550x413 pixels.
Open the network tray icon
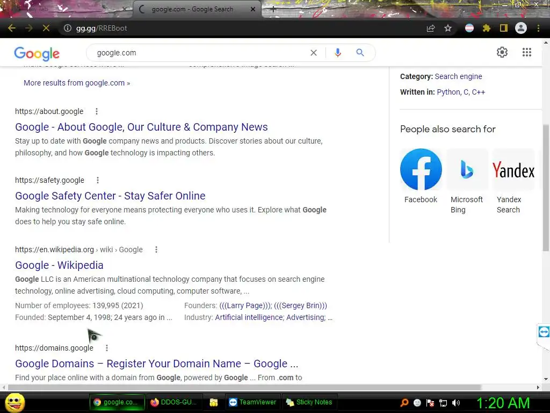(x=443, y=403)
